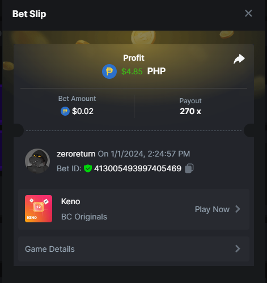Click the $4.85 profit amount
The height and width of the screenshot is (283, 267).
pos(132,71)
